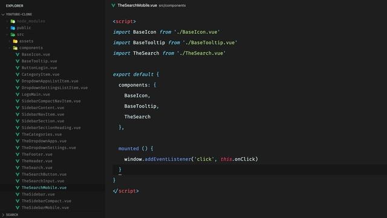Click the closing </script> tag
This screenshot has height=218, width=387.
[126, 191]
